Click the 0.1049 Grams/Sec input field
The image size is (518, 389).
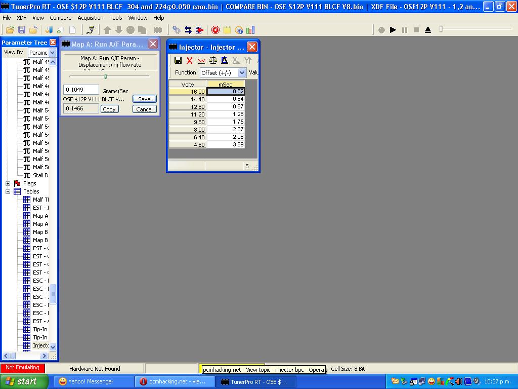click(x=81, y=90)
